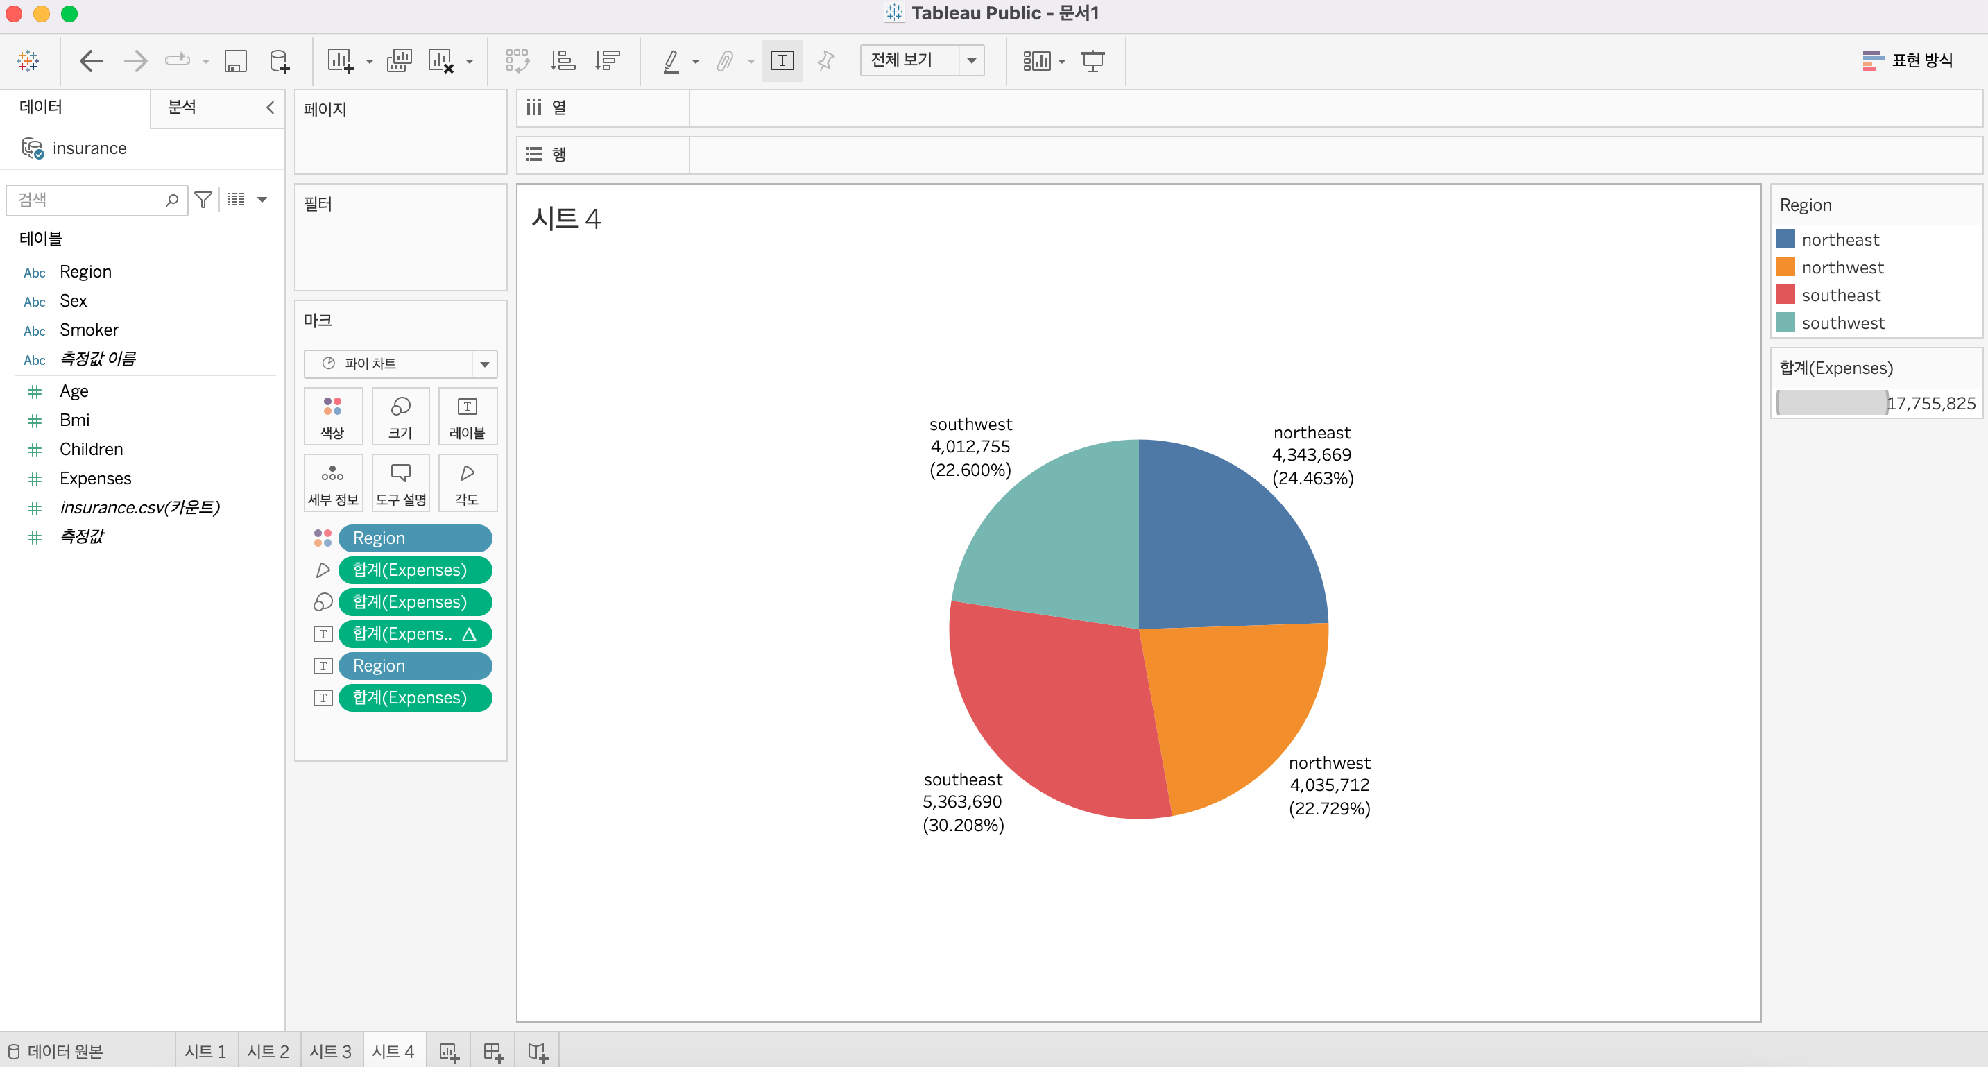This screenshot has height=1067, width=1988.
Task: Click the 크기 (Size) marks button
Action: [x=400, y=416]
